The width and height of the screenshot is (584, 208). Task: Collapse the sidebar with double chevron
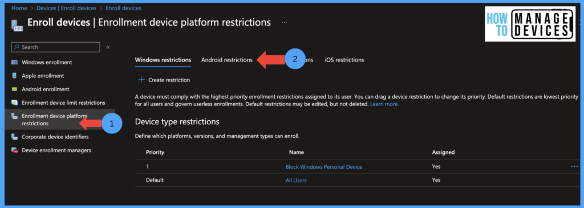(108, 47)
